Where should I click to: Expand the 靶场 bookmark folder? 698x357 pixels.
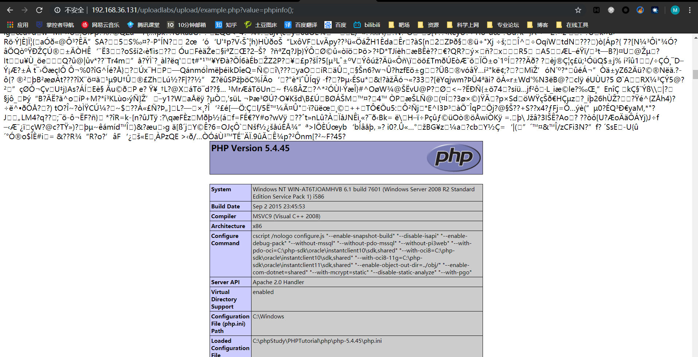tap(399, 25)
